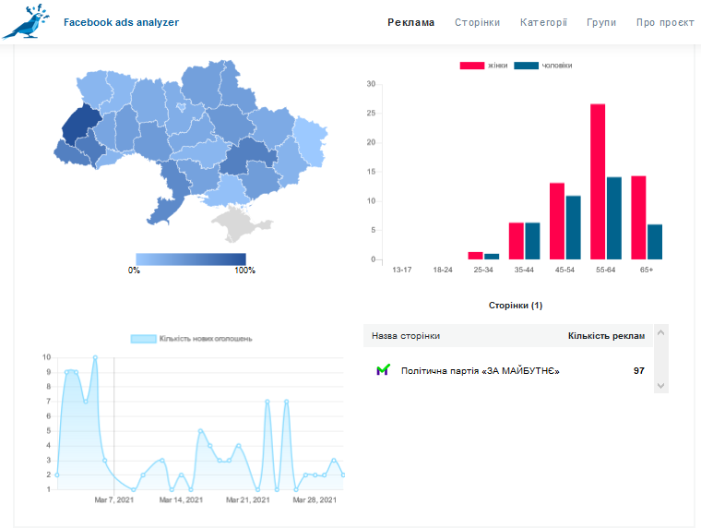
Task: Open Політична партія «ЗА МАЙБУТНЄ» page link
Action: tap(481, 370)
